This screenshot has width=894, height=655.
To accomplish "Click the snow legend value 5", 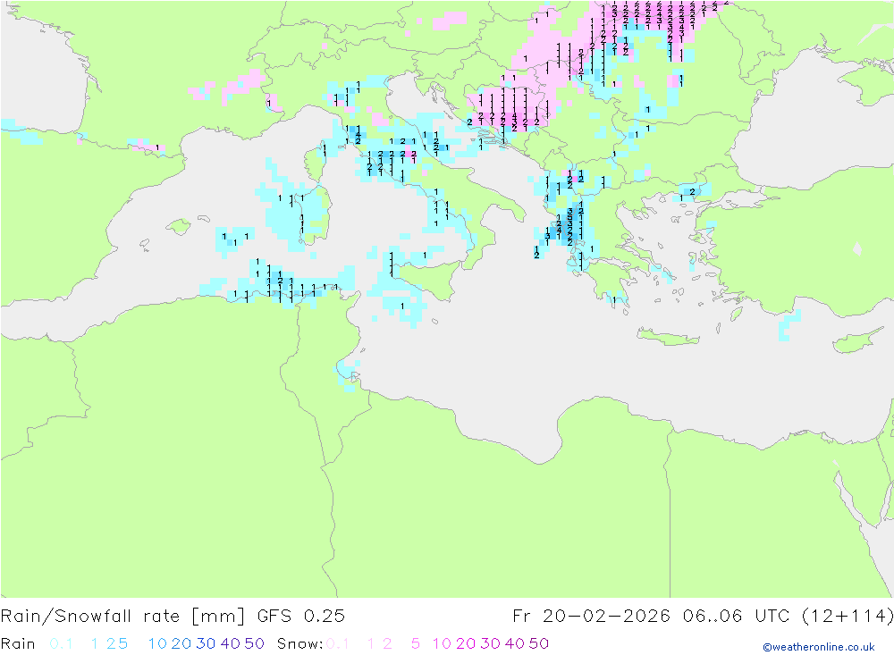I will tap(416, 643).
